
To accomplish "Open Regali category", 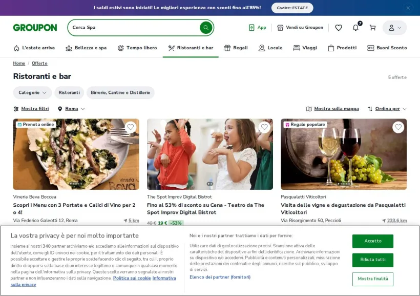I will tap(236, 48).
